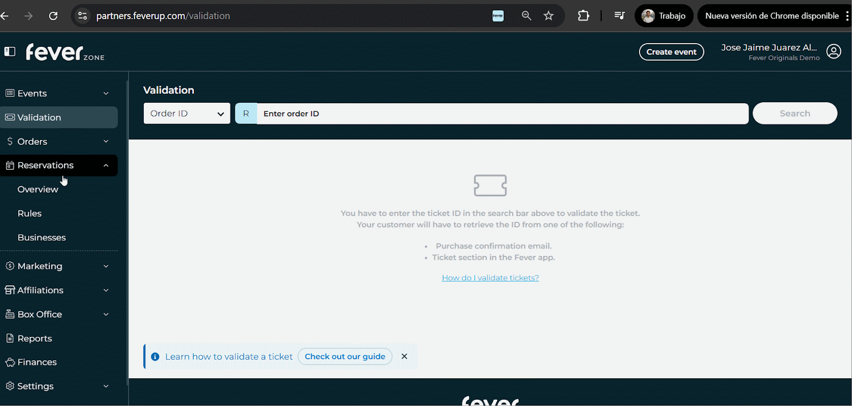This screenshot has height=406, width=852.
Task: Click the Marketing icon
Action: [10, 266]
